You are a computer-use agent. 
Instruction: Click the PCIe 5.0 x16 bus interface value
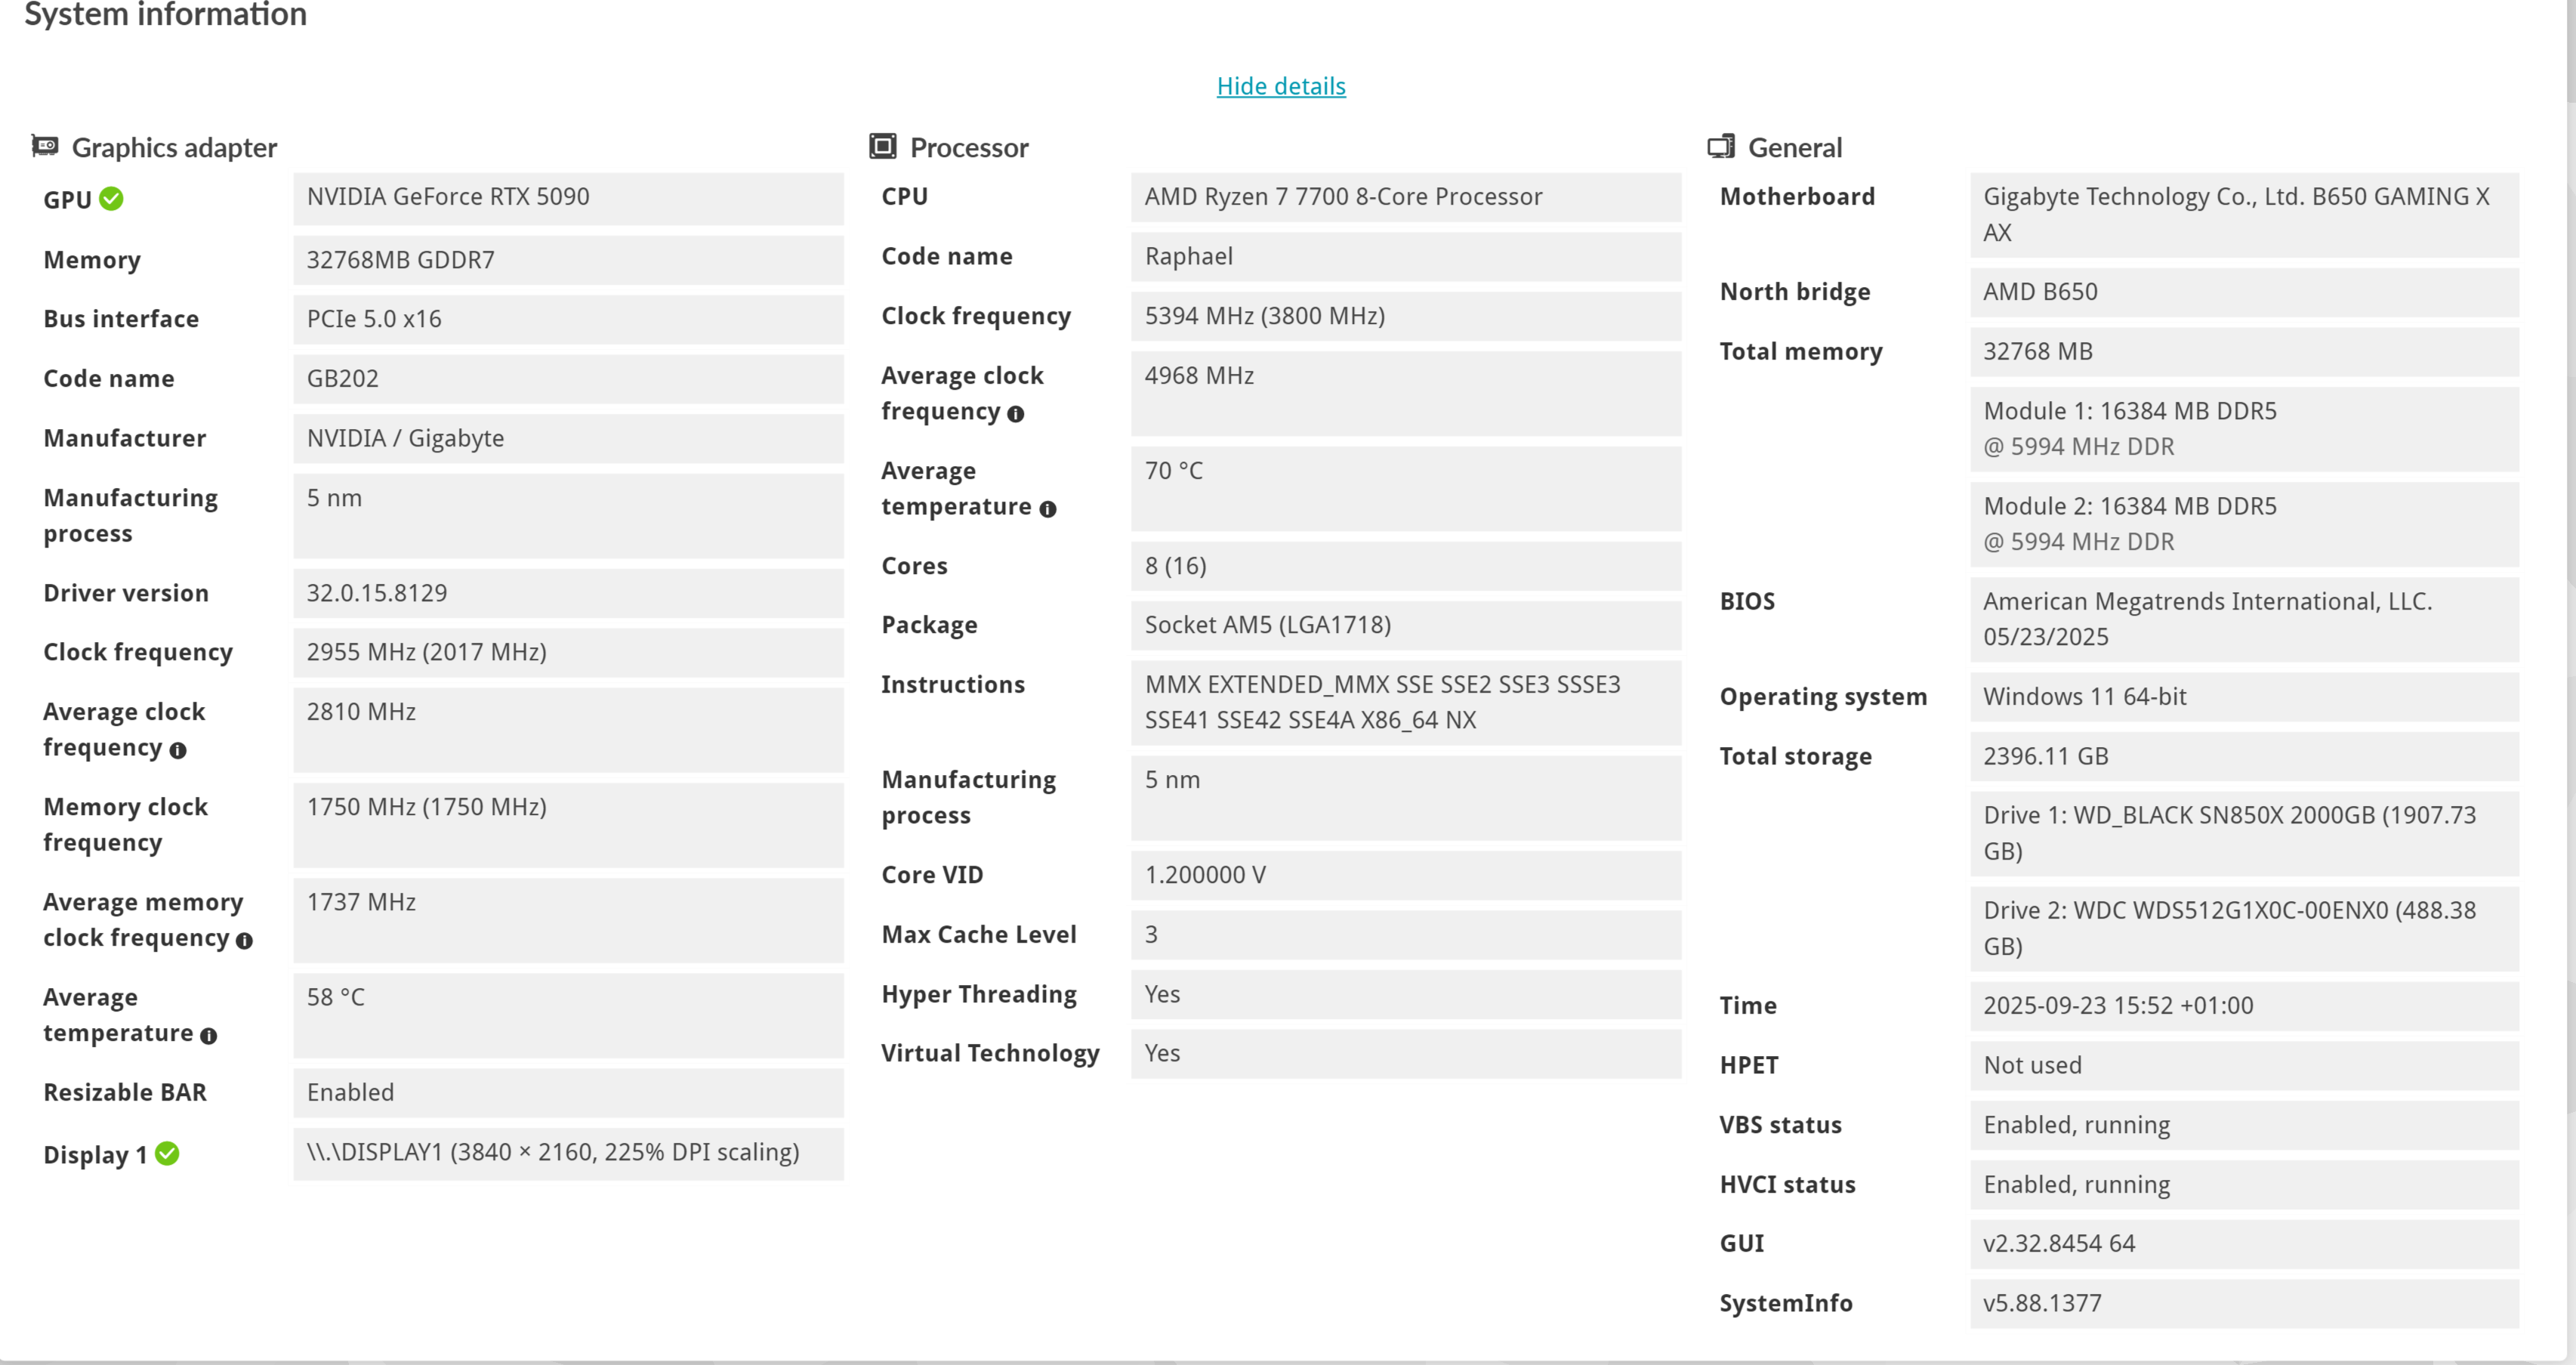point(568,319)
